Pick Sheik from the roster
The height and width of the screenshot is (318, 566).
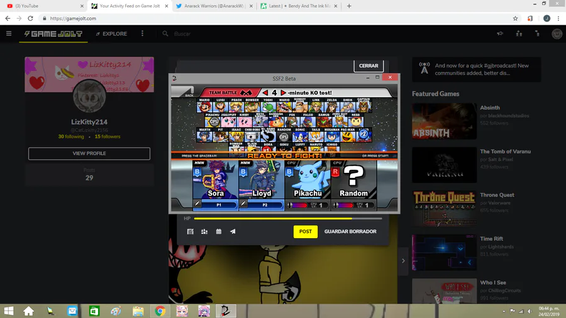pyautogui.click(x=348, y=107)
